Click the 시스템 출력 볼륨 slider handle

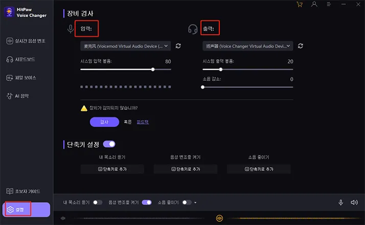point(221,70)
